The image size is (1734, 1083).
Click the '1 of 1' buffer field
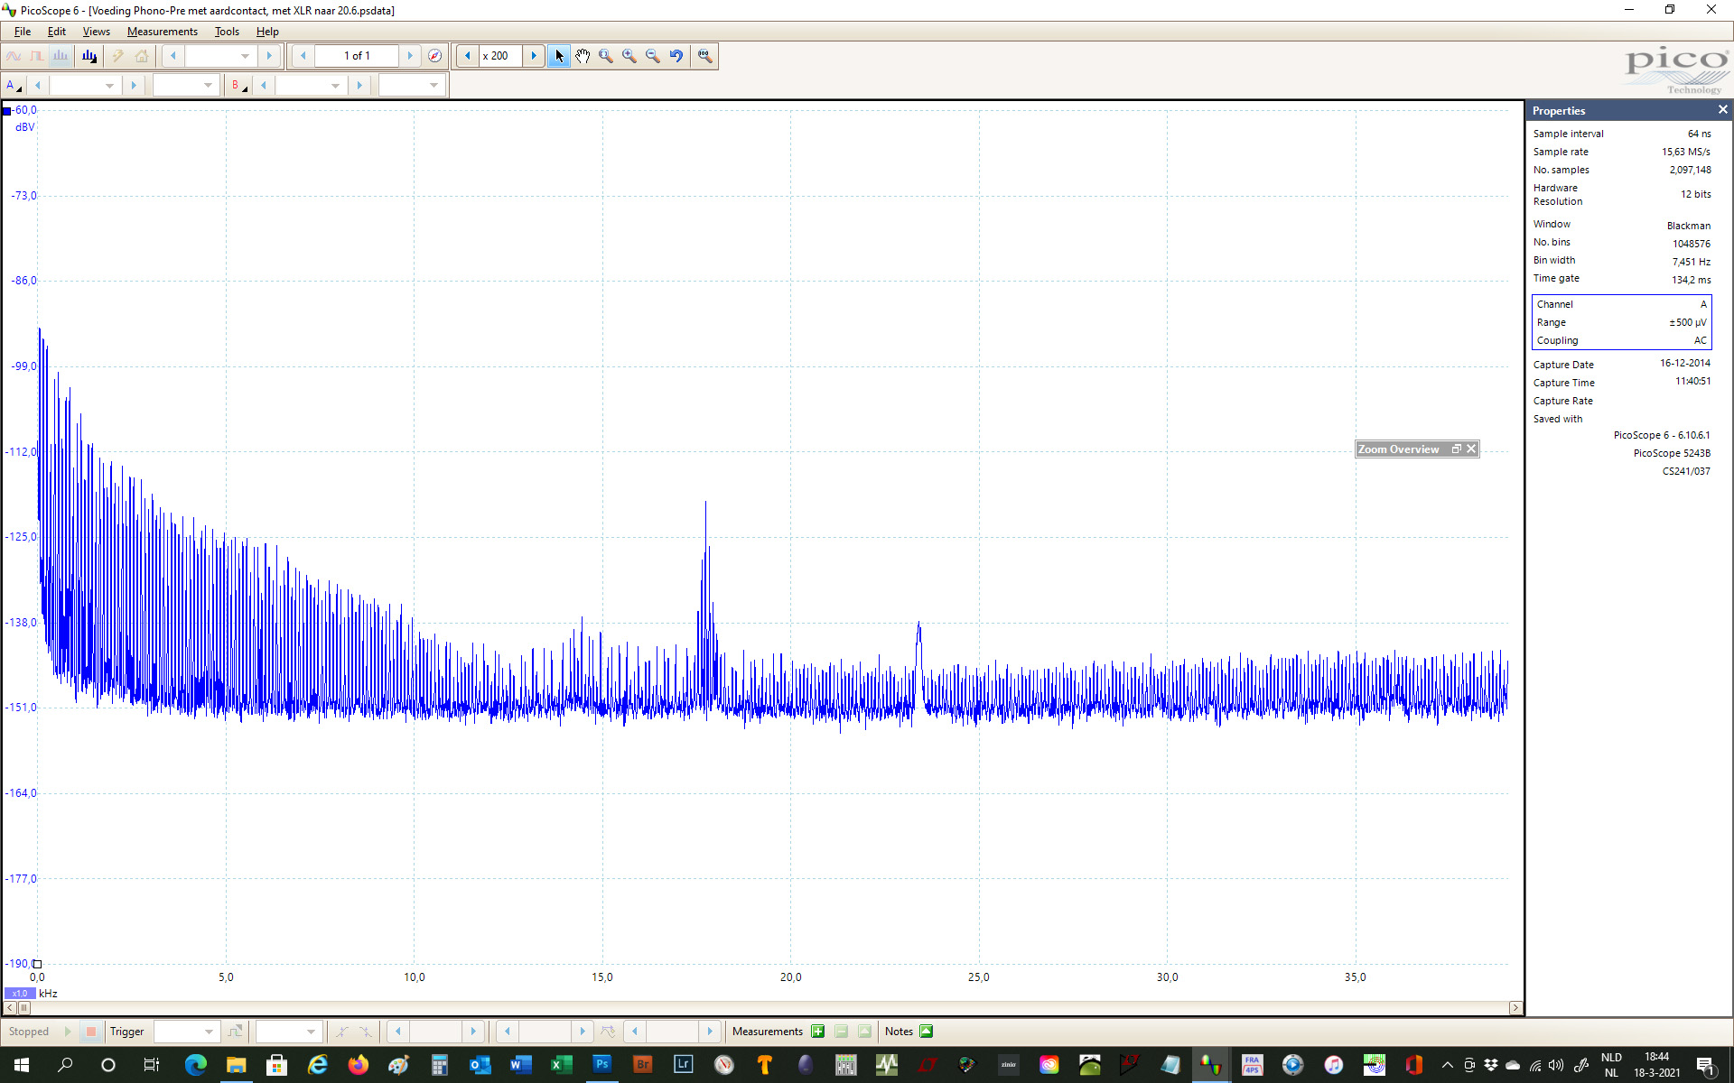(357, 56)
